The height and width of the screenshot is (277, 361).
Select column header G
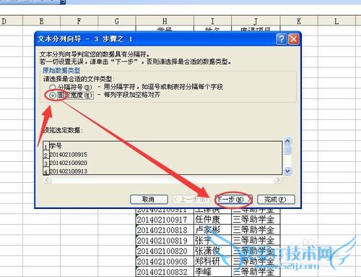117,21
